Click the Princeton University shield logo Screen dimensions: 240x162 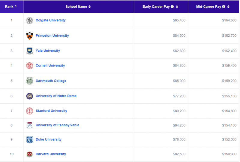[29, 36]
